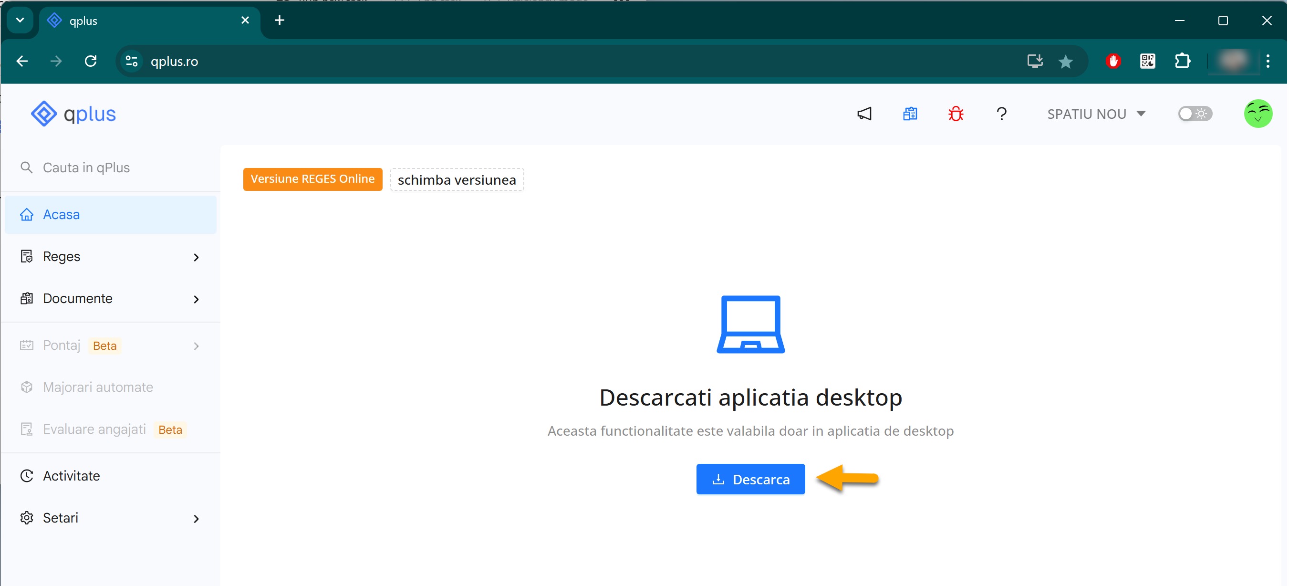Screen dimensions: 1289x586
Task: Bookmark the page with the star icon
Action: pyautogui.click(x=1066, y=62)
